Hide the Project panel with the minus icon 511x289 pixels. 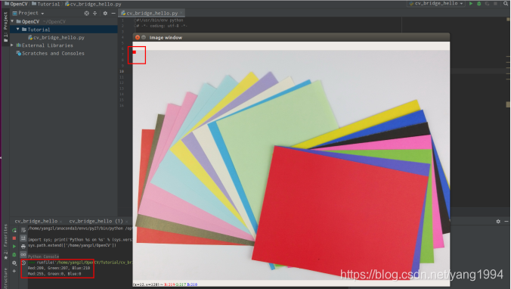(113, 14)
